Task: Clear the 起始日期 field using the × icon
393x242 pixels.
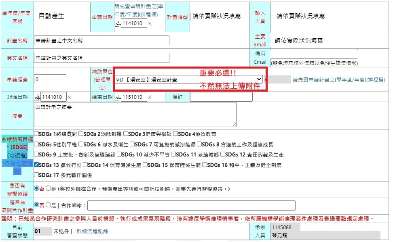Action: tap(69, 98)
